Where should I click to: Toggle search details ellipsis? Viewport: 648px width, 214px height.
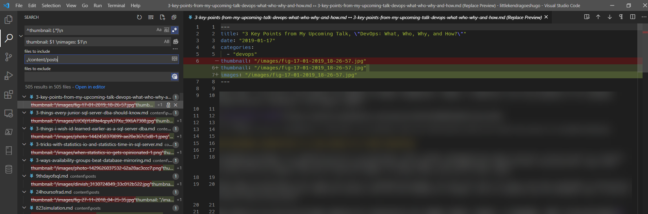coord(175,49)
